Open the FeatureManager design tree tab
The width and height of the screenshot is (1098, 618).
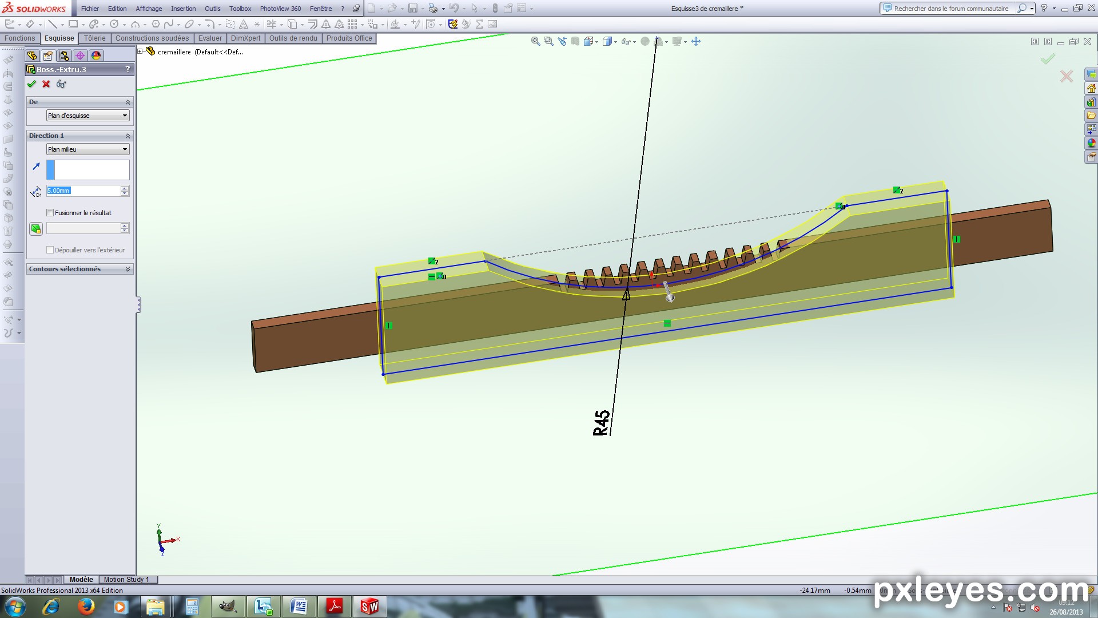(x=32, y=56)
